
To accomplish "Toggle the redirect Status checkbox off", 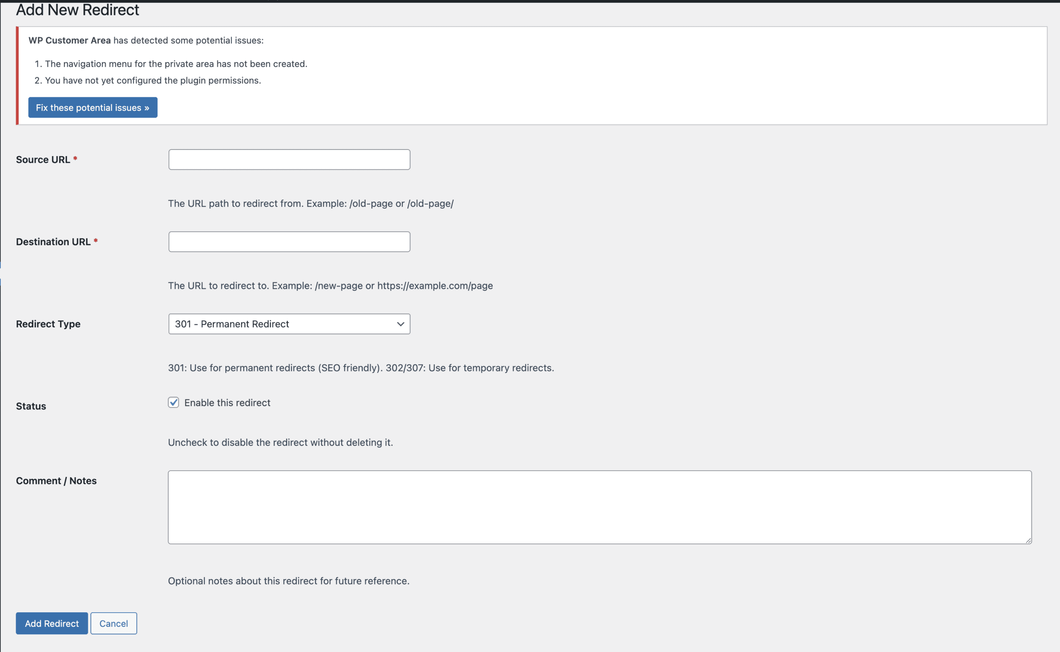I will pos(173,402).
